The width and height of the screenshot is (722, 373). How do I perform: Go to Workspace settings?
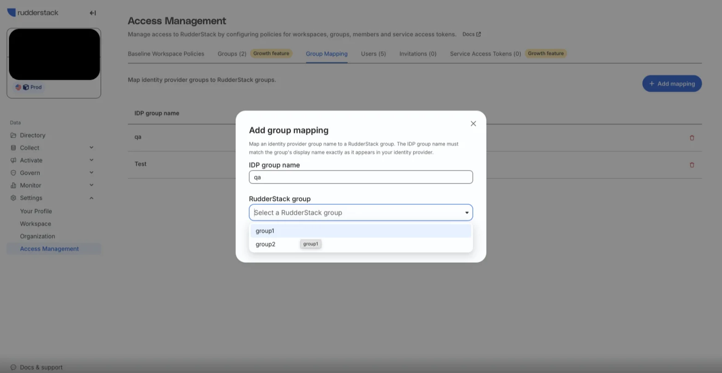tap(36, 224)
